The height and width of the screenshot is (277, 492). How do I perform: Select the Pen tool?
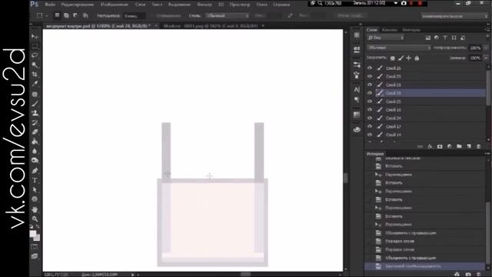click(x=35, y=171)
